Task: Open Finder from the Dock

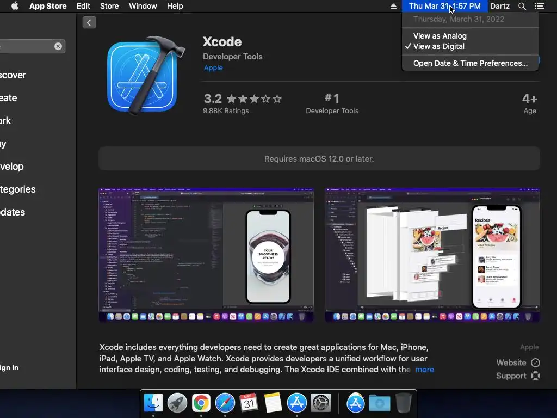Action: tap(153, 403)
